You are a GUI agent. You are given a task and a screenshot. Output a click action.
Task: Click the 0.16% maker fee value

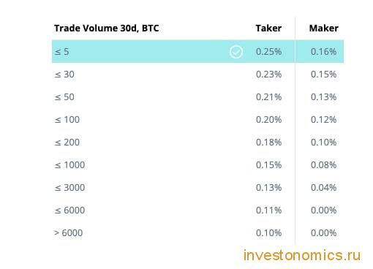pos(323,52)
